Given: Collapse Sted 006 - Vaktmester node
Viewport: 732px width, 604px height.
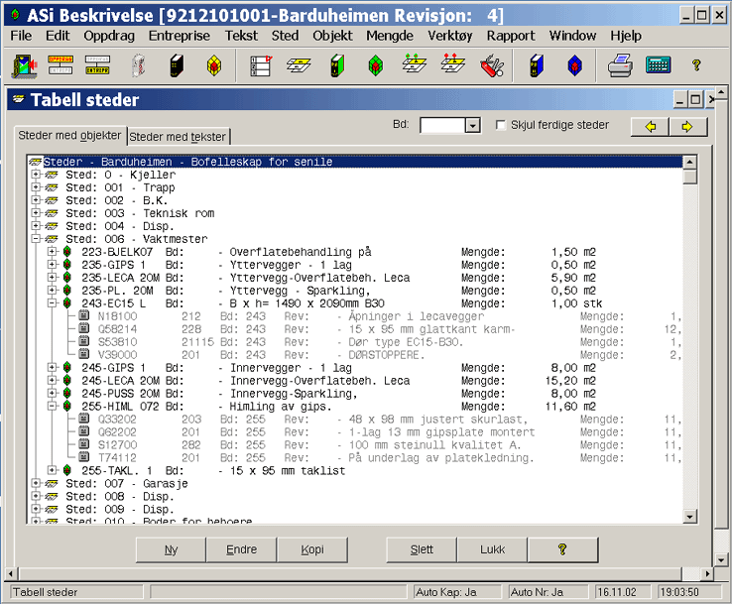Looking at the screenshot, I should (36, 239).
